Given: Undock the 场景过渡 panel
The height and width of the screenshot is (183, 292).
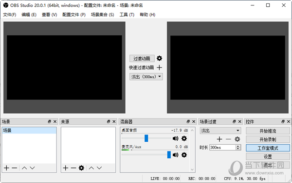Looking at the screenshot, I should 234,121.
